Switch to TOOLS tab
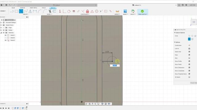Screen dimensions: 197x110 [44, 8]
